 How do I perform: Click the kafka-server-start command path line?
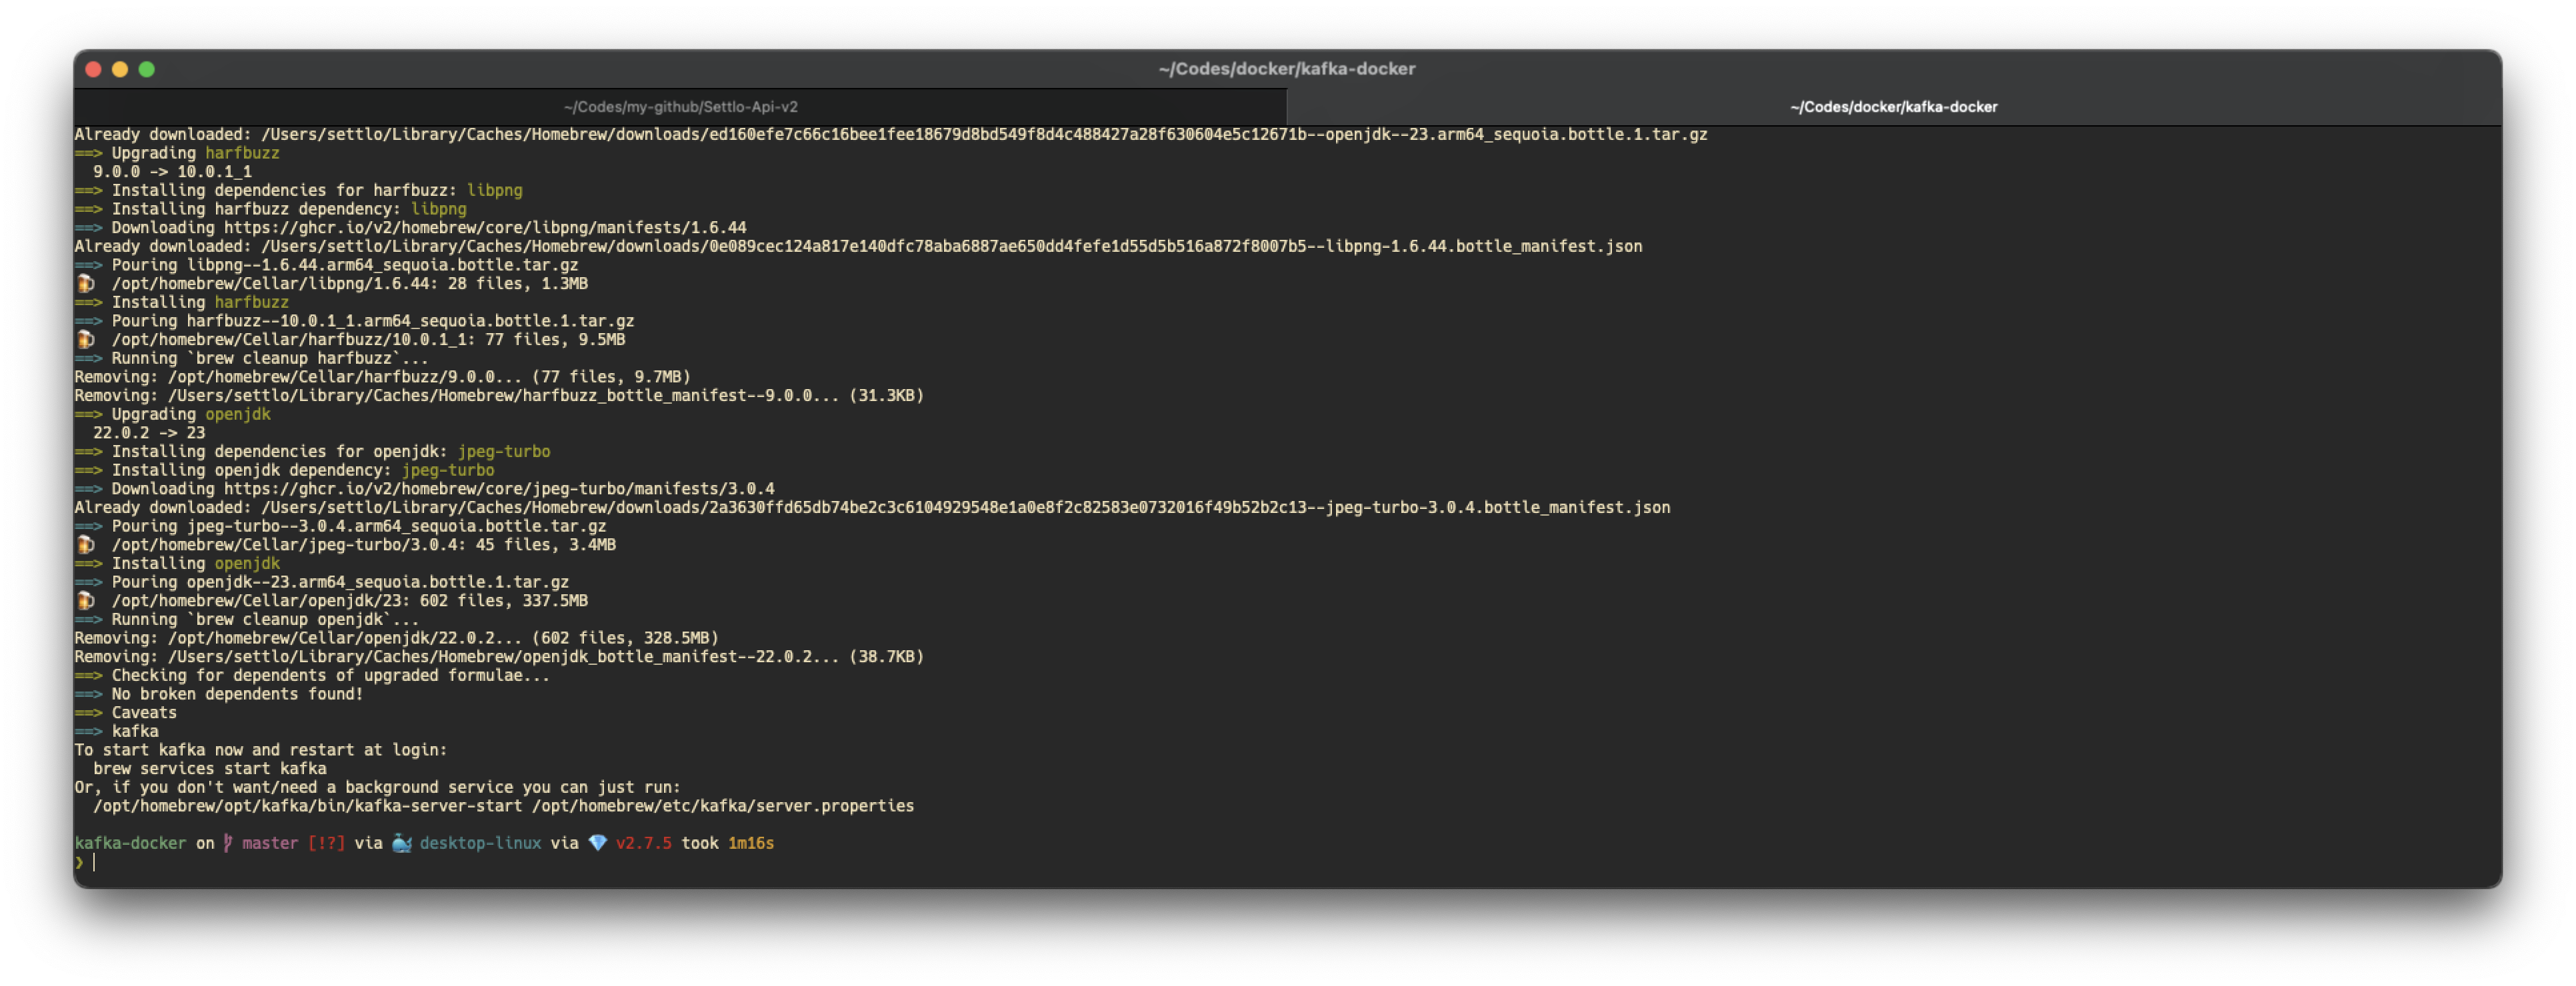point(503,806)
